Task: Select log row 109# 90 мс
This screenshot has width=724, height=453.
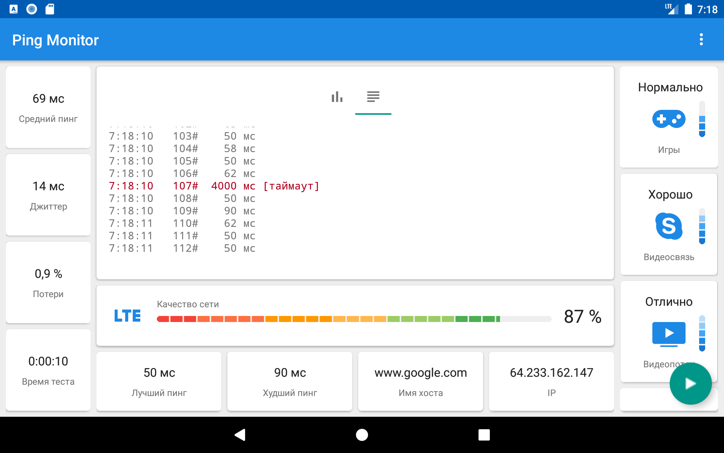Action: click(x=182, y=211)
